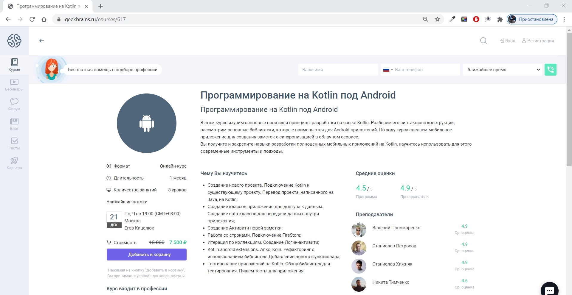
Task: Click the site lock icon in address bar
Action: pos(59,19)
